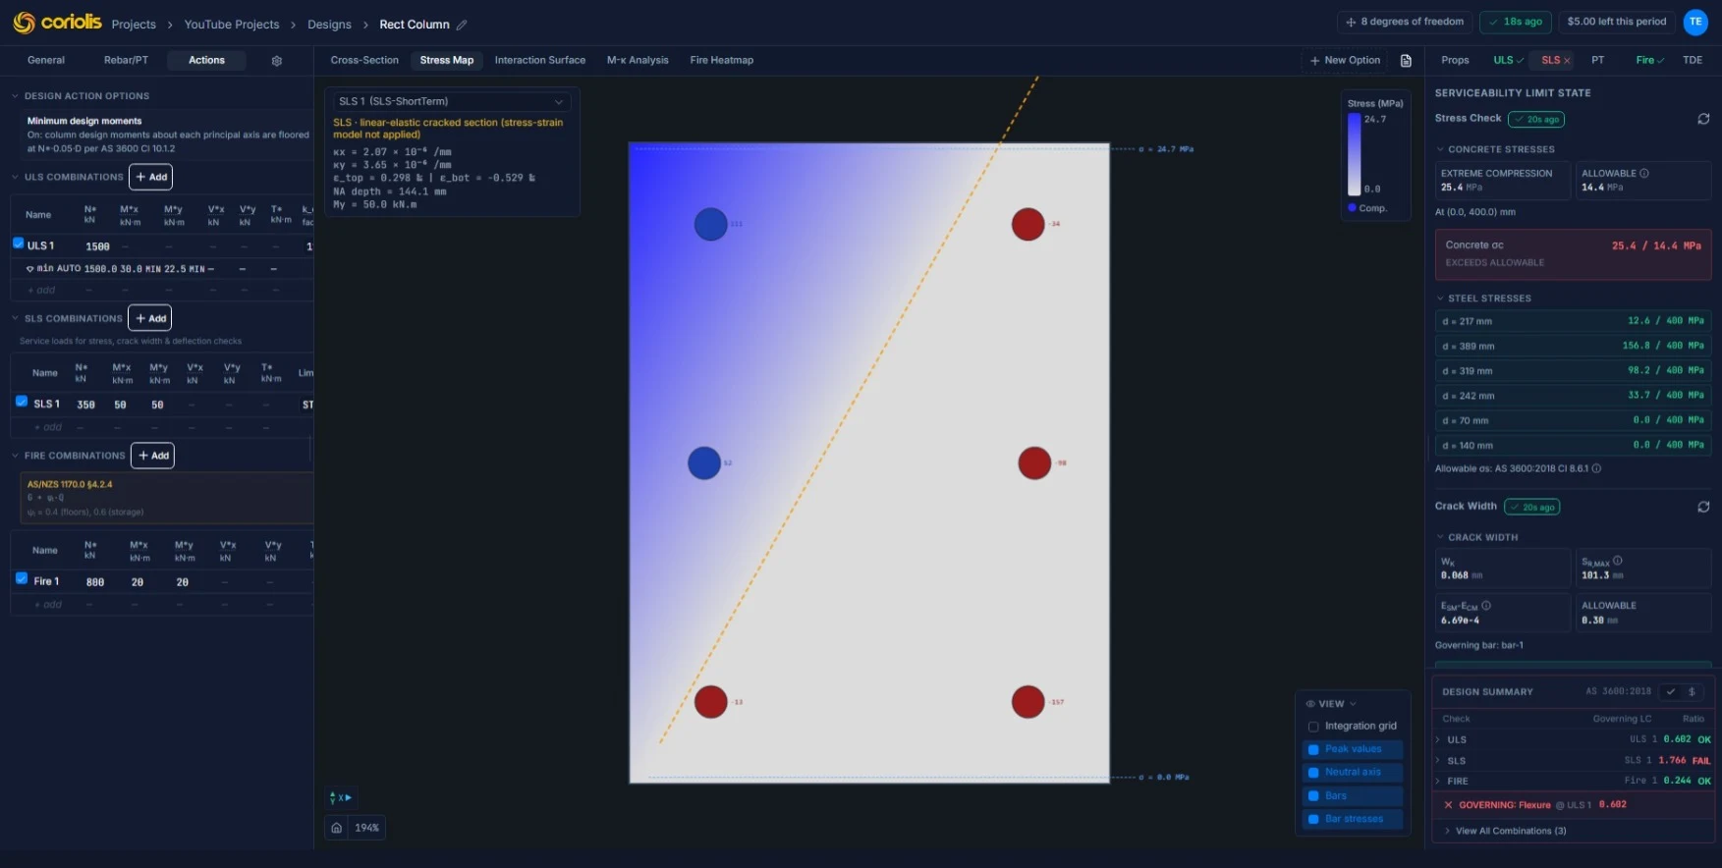
Task: Switch design summary to dollar cost mode
Action: [x=1692, y=692]
